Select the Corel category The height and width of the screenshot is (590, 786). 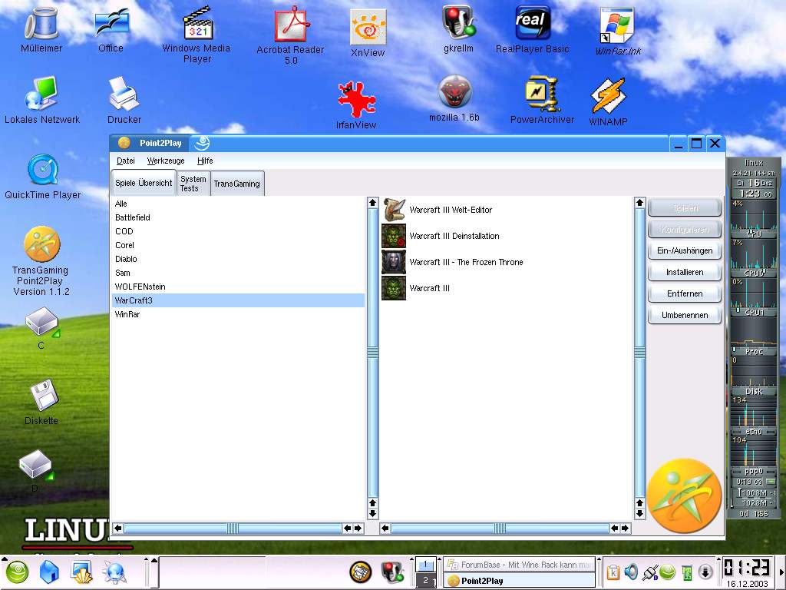[239, 245]
